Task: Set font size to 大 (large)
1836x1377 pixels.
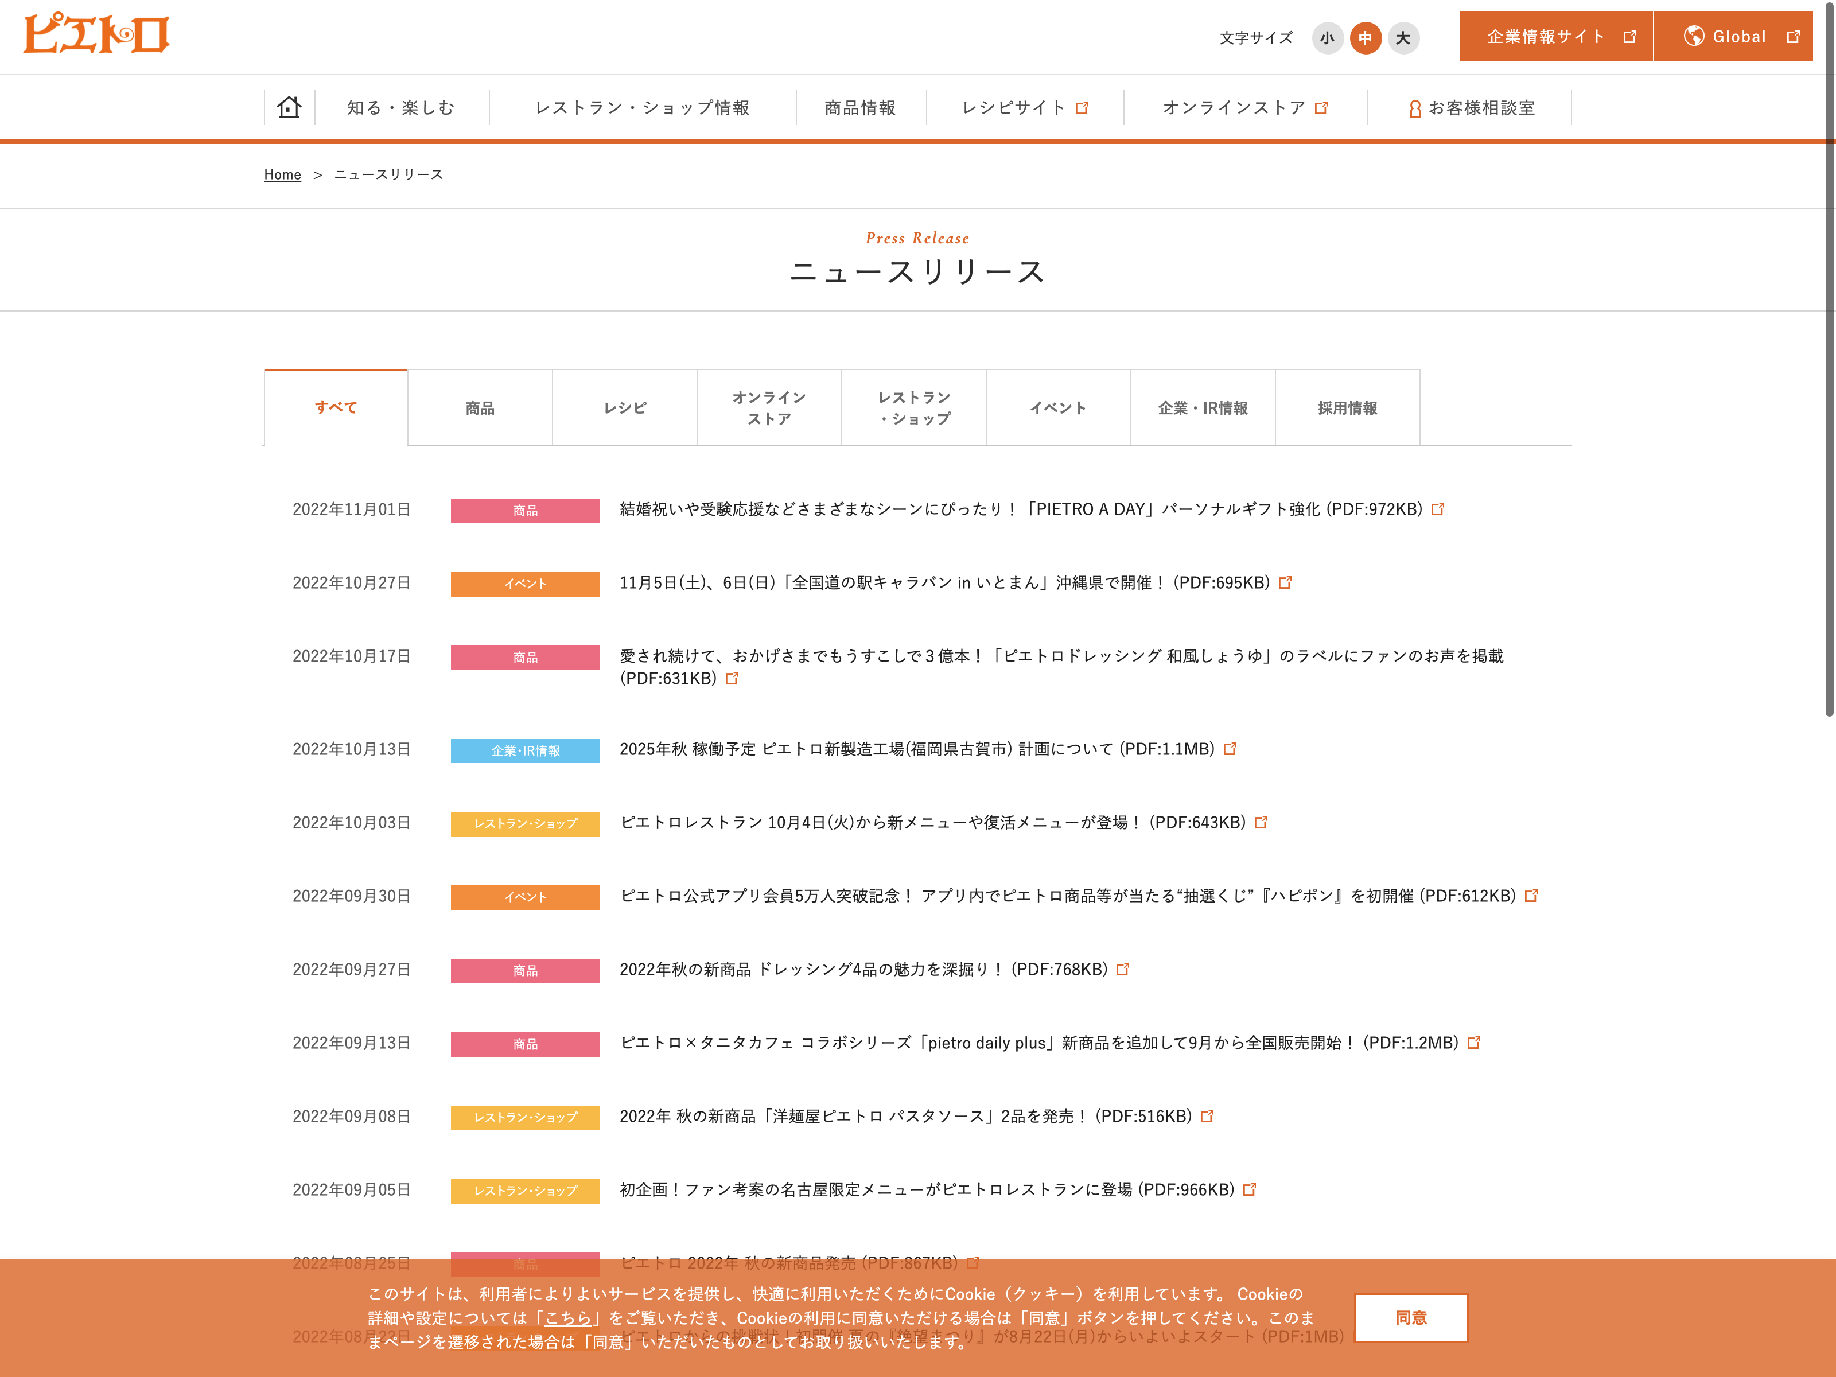Action: click(x=1403, y=37)
